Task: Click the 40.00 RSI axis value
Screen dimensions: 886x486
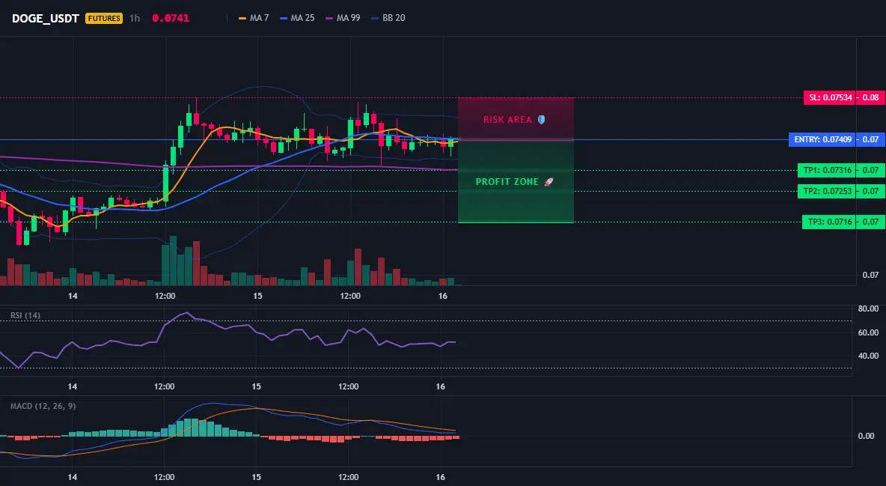Action: coord(868,356)
